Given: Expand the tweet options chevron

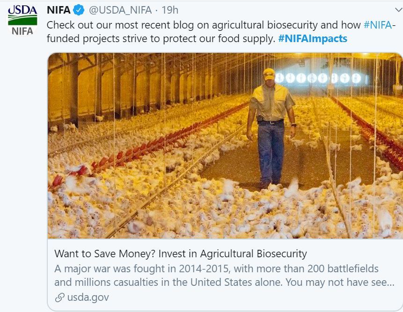Looking at the screenshot, I should point(398,10).
